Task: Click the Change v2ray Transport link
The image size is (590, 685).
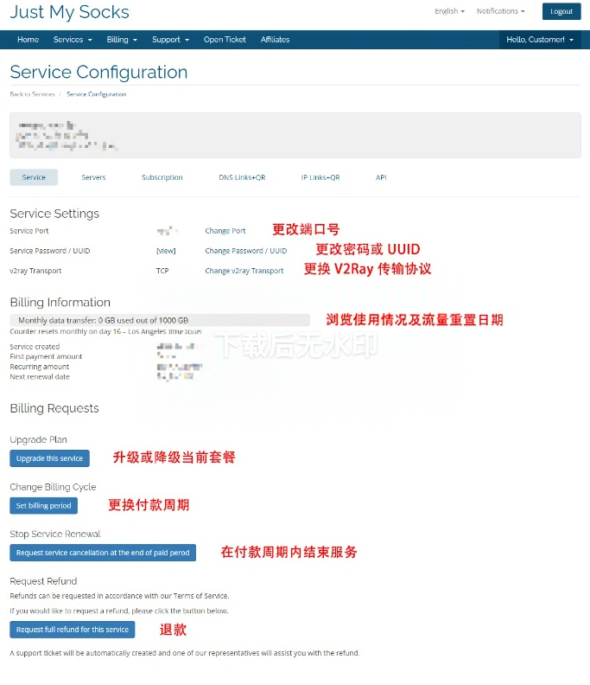Action: 244,271
